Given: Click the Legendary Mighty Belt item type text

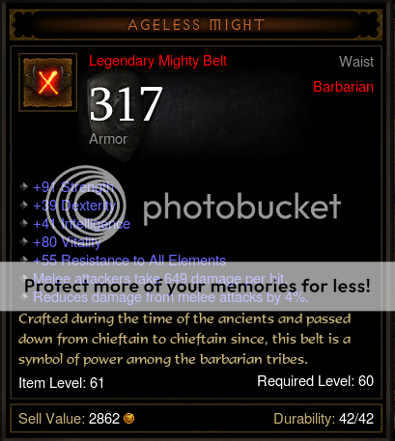Looking at the screenshot, I should [x=157, y=61].
